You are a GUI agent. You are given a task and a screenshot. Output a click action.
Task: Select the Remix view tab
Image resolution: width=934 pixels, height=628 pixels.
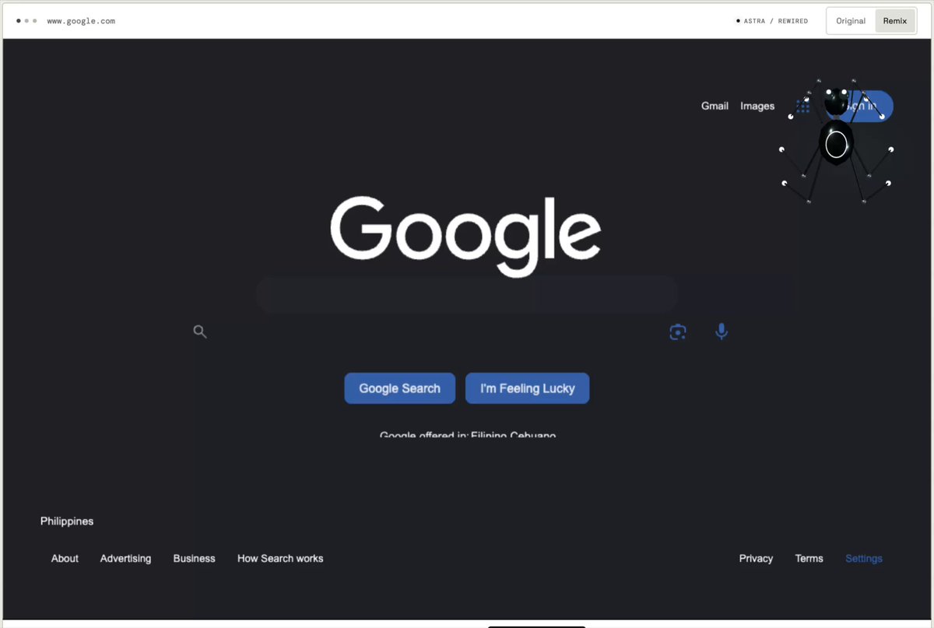coord(895,21)
